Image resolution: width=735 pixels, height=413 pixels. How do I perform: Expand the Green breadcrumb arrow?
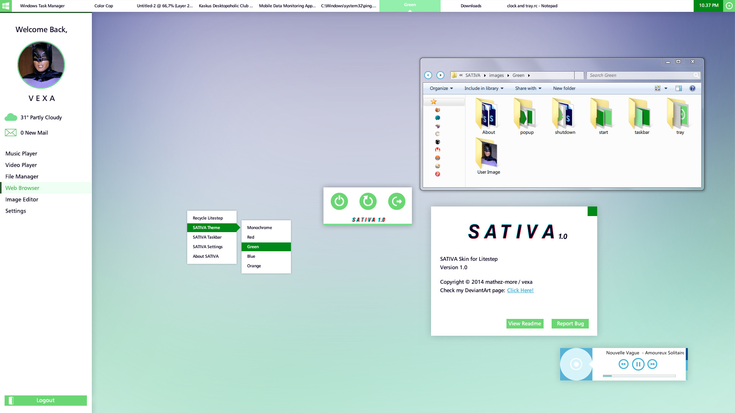(529, 75)
